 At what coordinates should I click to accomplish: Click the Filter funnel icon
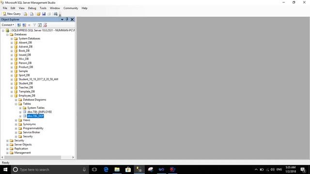click(x=34, y=25)
